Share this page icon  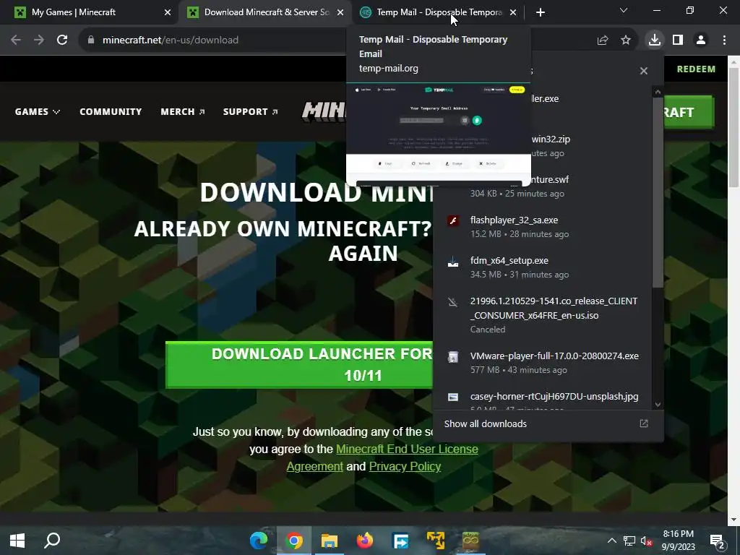(x=603, y=40)
